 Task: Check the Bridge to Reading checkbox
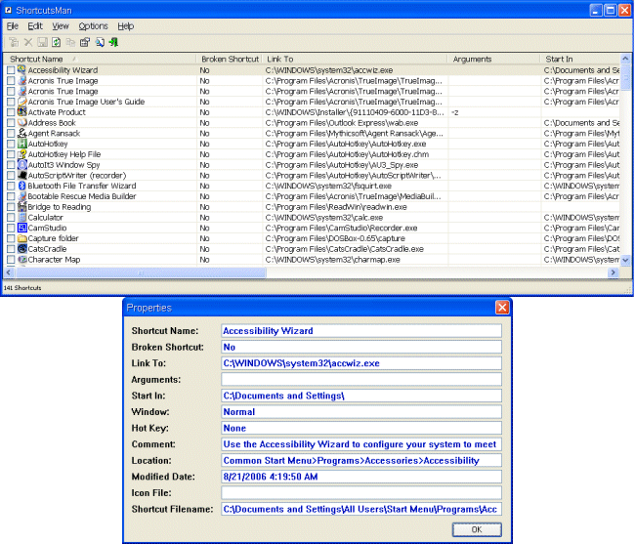tap(11, 207)
